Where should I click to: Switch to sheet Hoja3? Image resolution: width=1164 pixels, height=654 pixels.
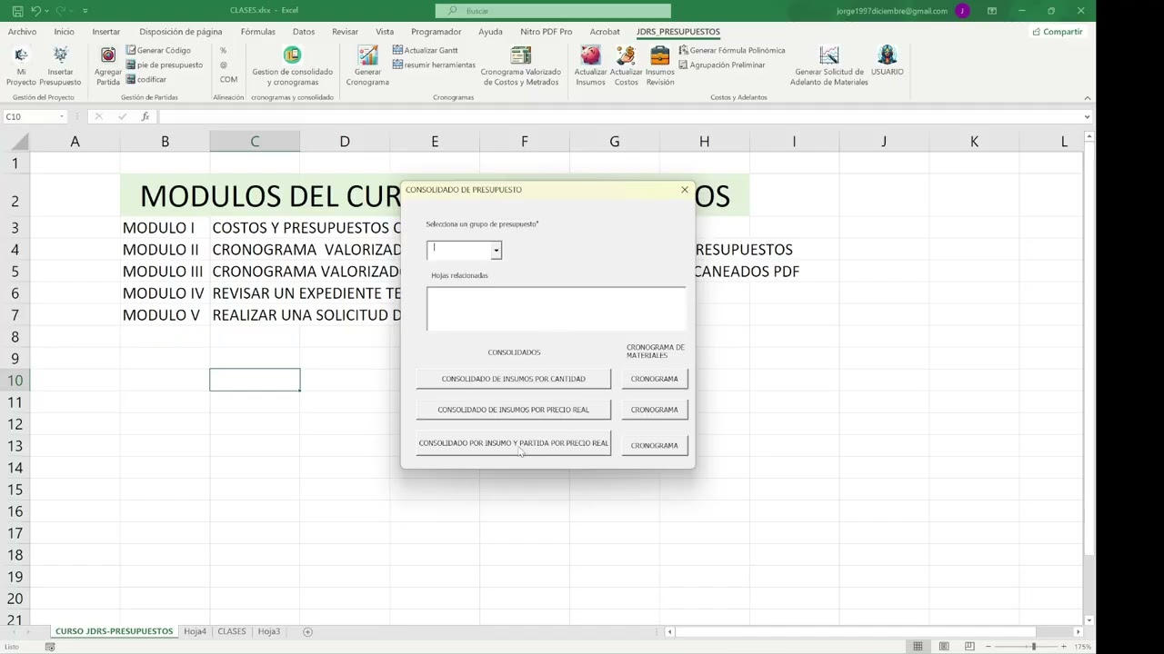(268, 631)
